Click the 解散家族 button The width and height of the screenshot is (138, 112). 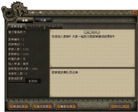[66, 106]
